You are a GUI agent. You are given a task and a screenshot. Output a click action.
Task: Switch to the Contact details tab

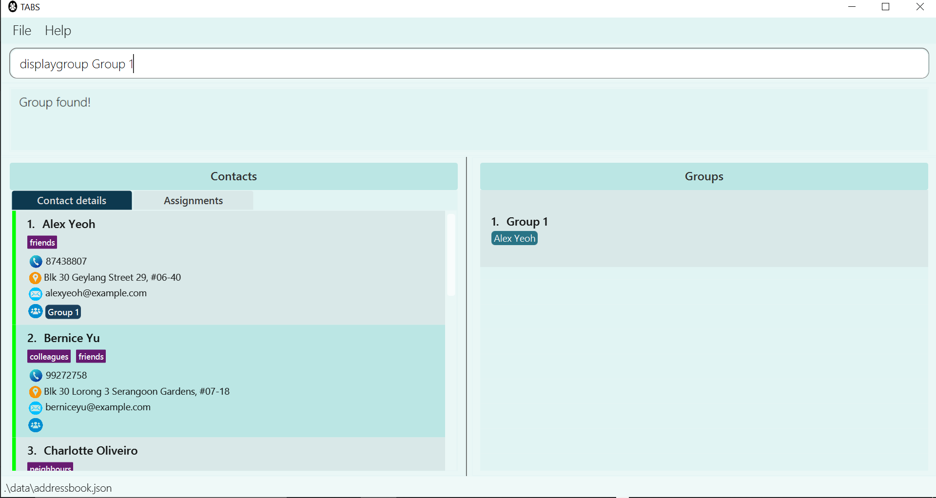click(72, 200)
